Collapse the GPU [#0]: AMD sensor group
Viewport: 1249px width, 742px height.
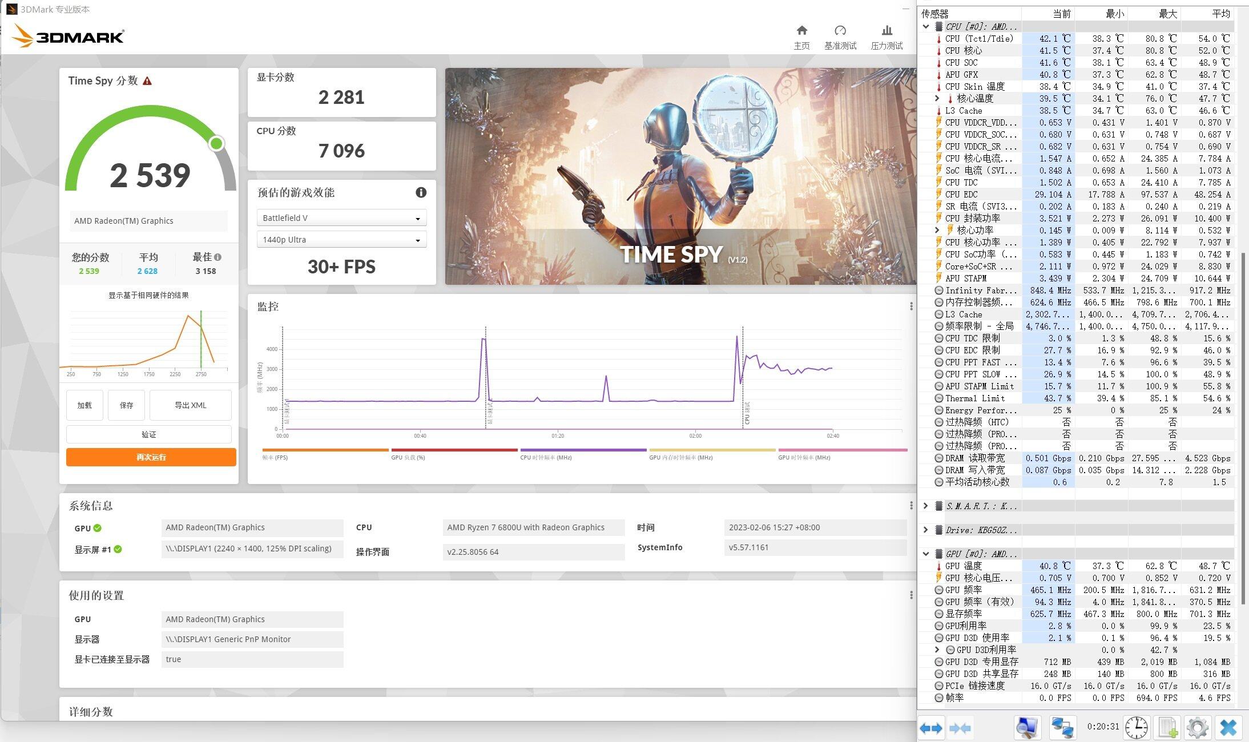coord(925,554)
